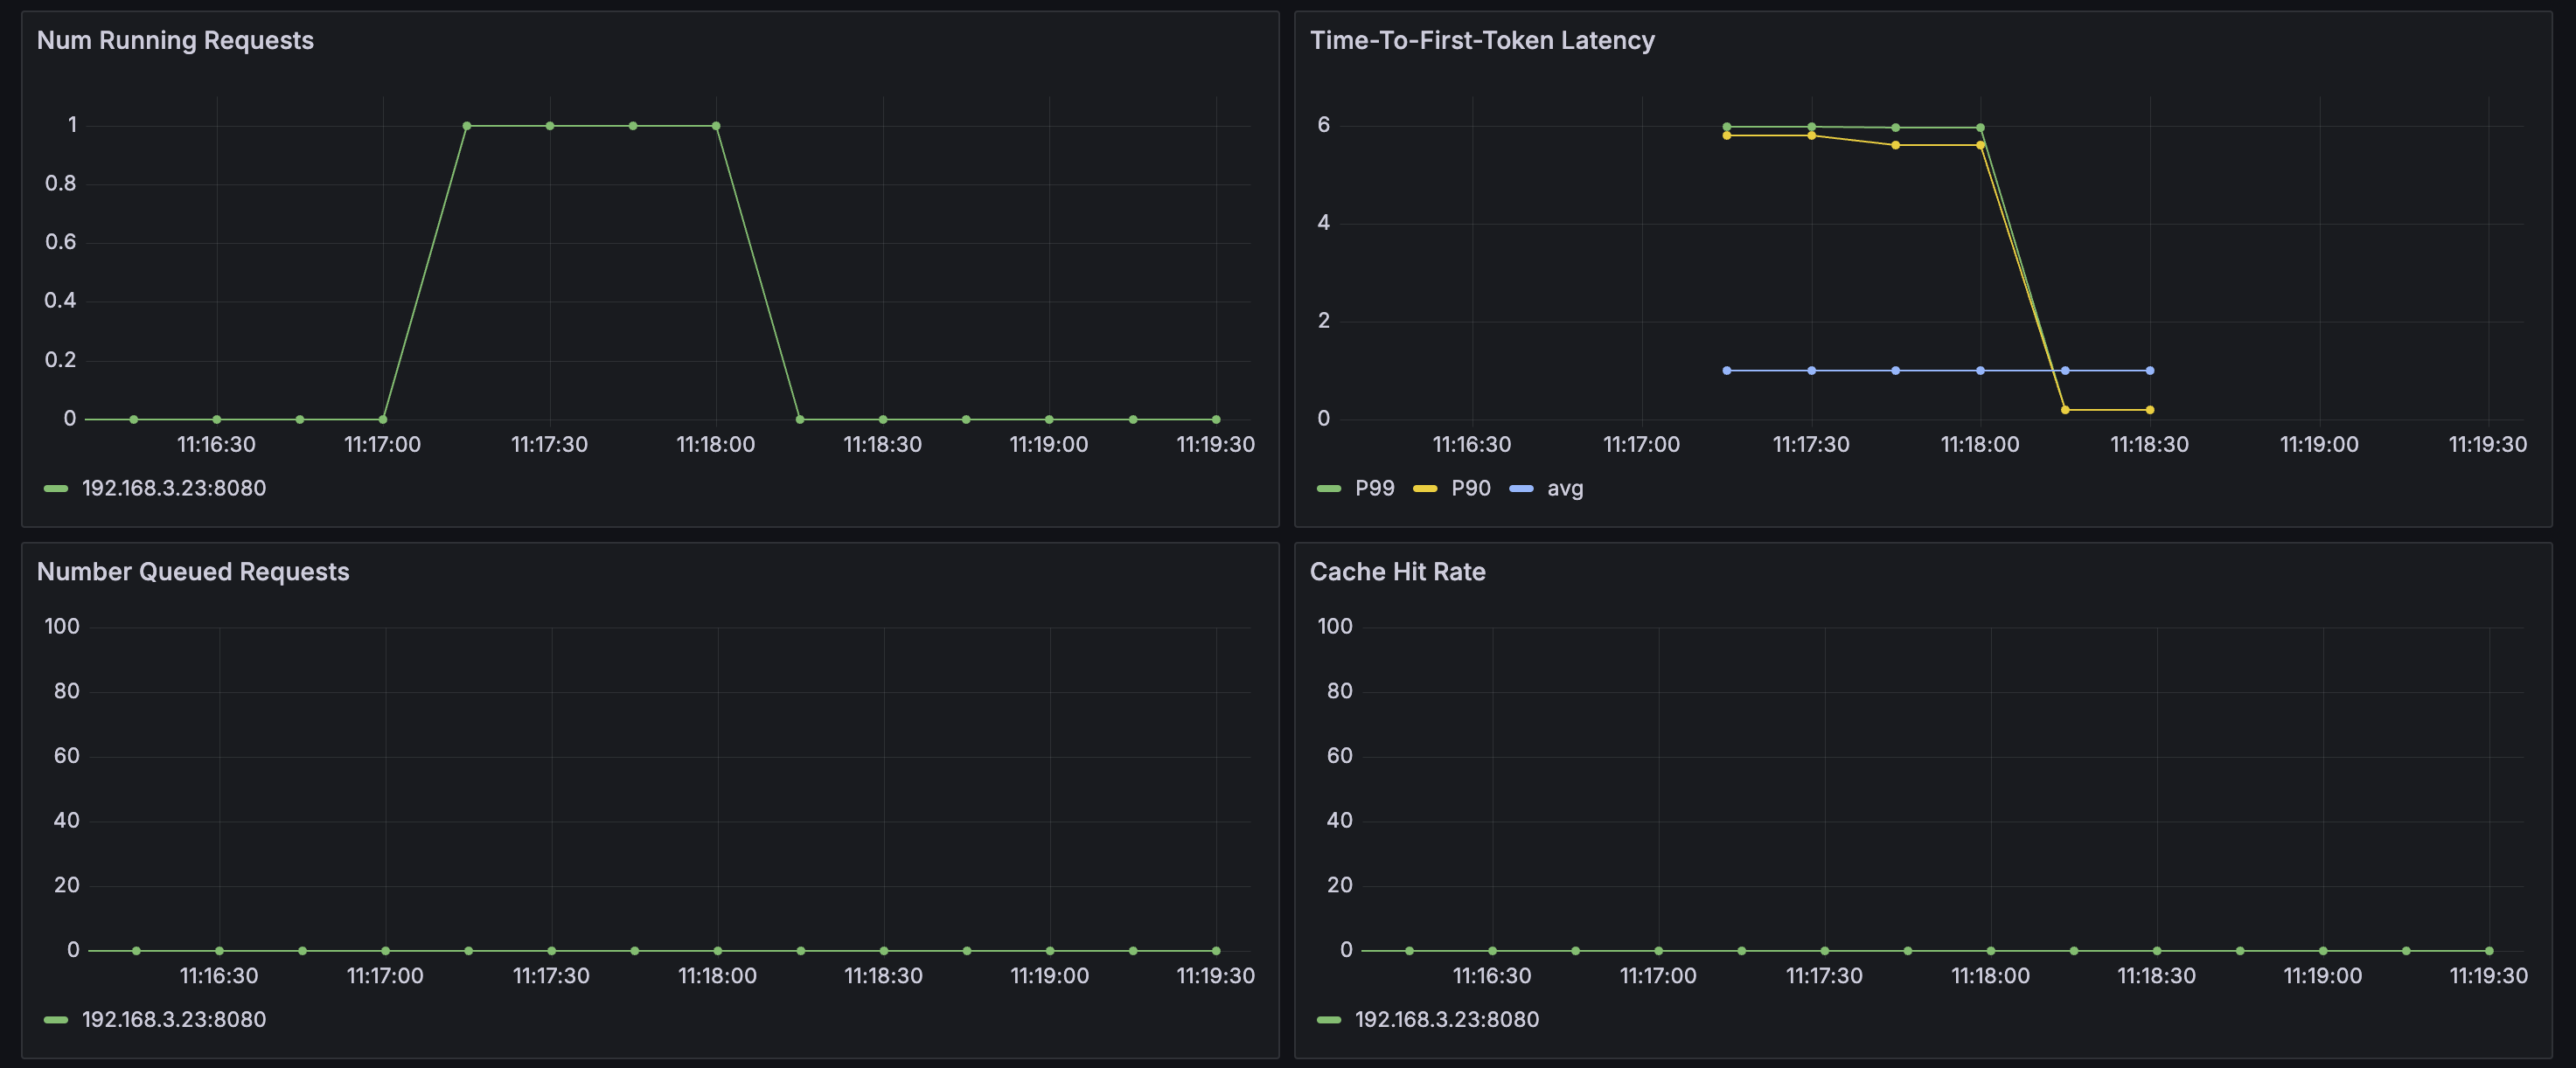Click the Cache Hit Rate data point at 11:18:00

point(1991,951)
